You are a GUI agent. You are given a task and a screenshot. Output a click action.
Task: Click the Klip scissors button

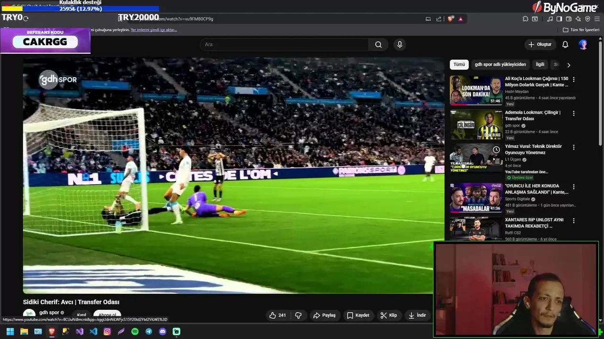point(389,315)
